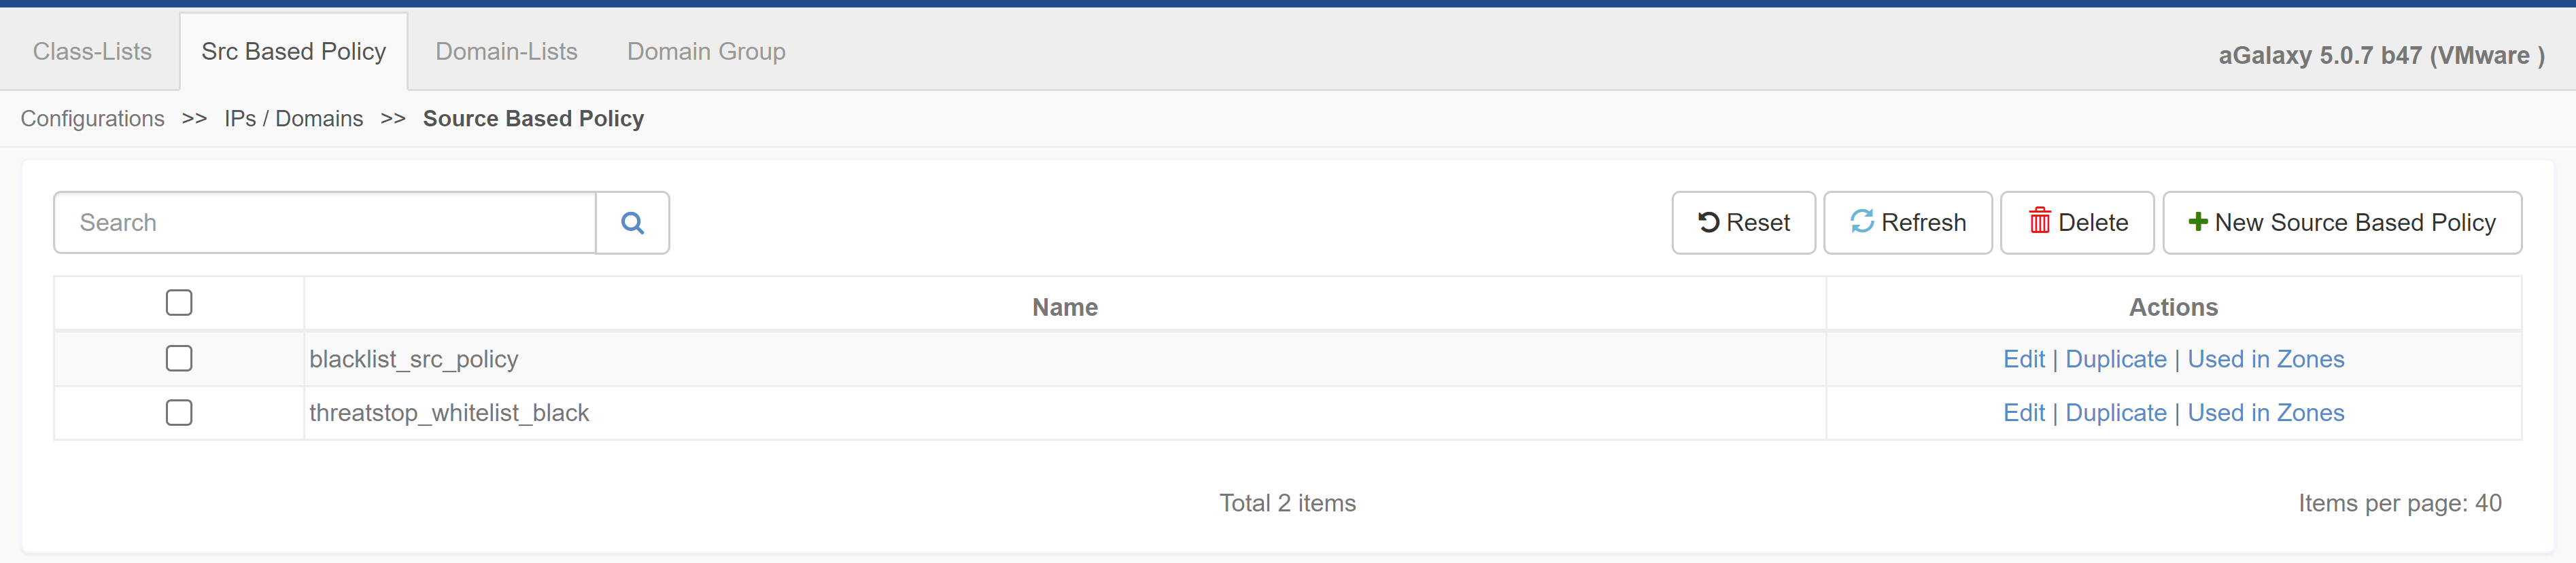
Task: Click the magnifying glass search icon
Action: [x=632, y=223]
